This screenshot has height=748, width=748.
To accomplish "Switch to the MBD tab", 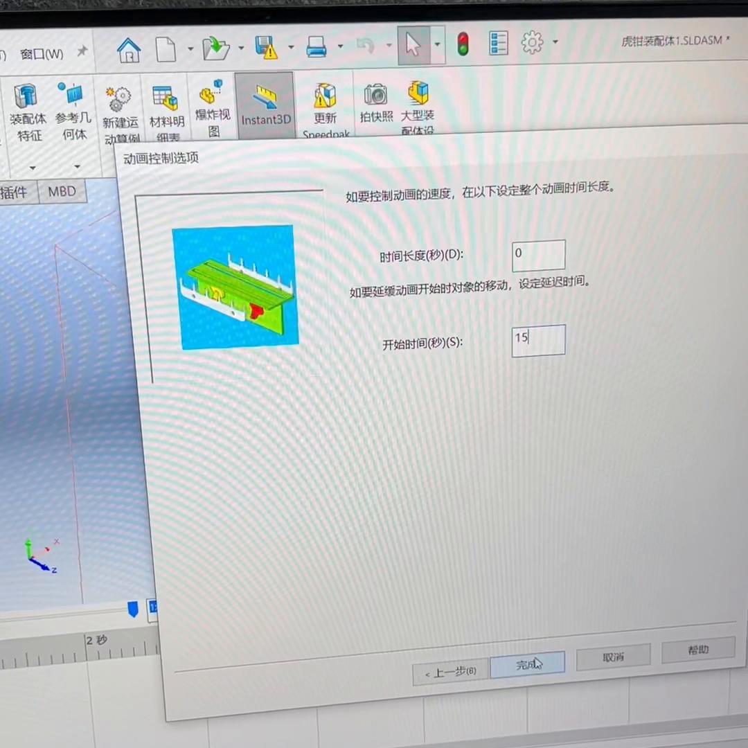I will tap(62, 191).
